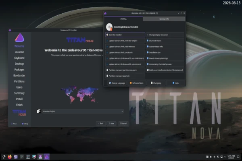The width and height of the screenshot is (242, 161).
Task: Open Bluetooth notes
Action: [165, 41]
